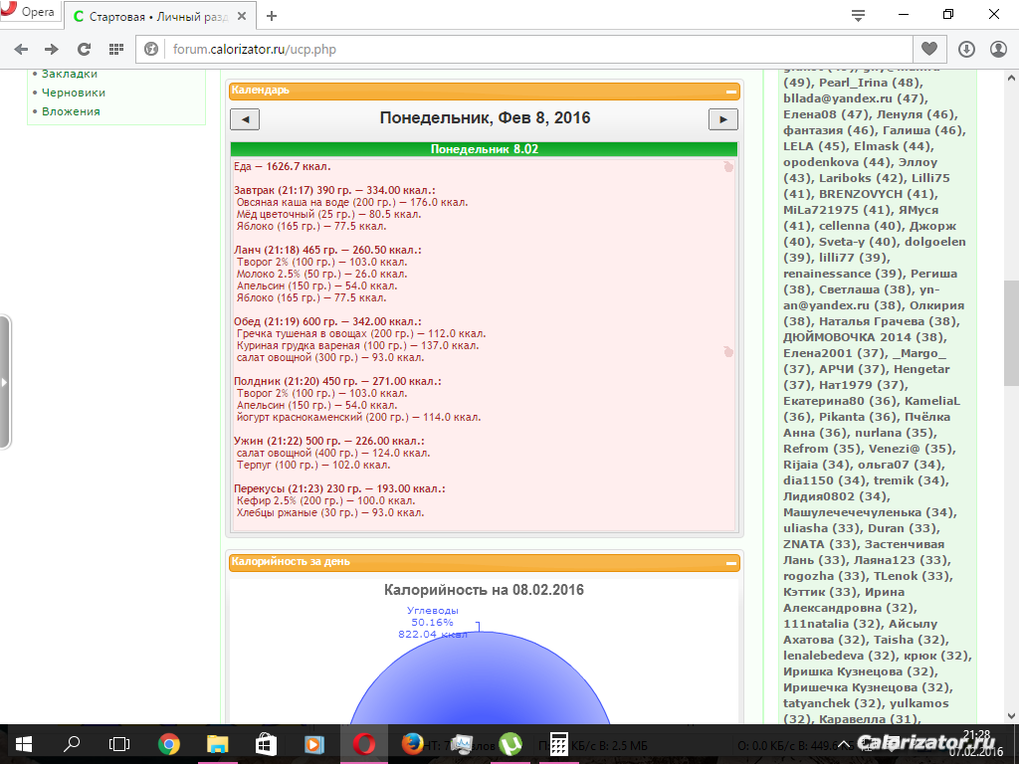Click the heading Понедельник, Фев 8, 2016

coord(485,118)
